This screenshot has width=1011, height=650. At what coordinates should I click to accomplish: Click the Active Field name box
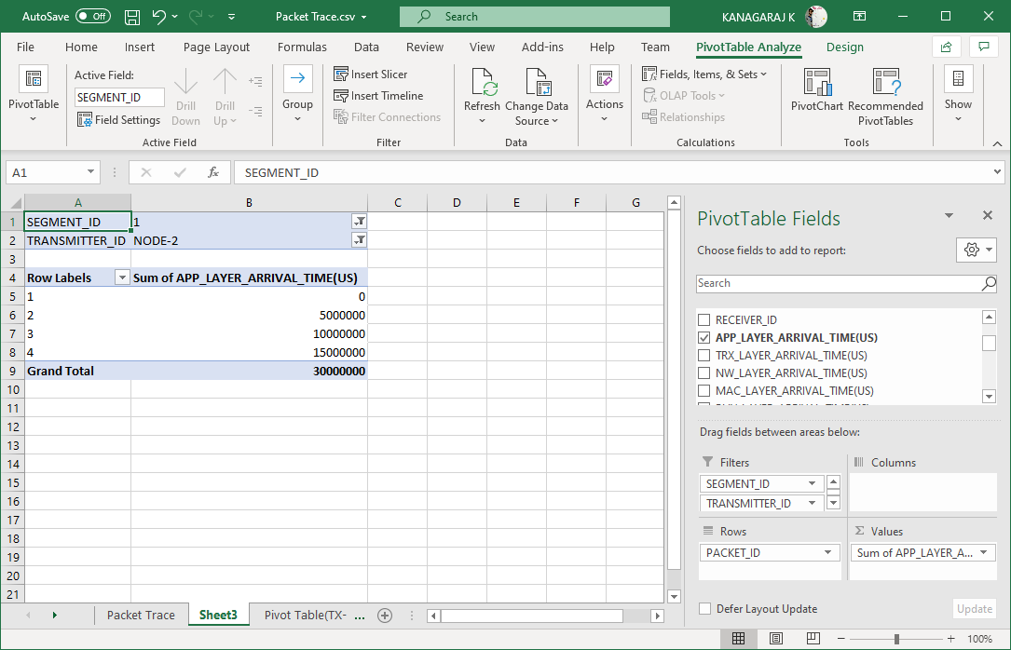click(x=119, y=97)
